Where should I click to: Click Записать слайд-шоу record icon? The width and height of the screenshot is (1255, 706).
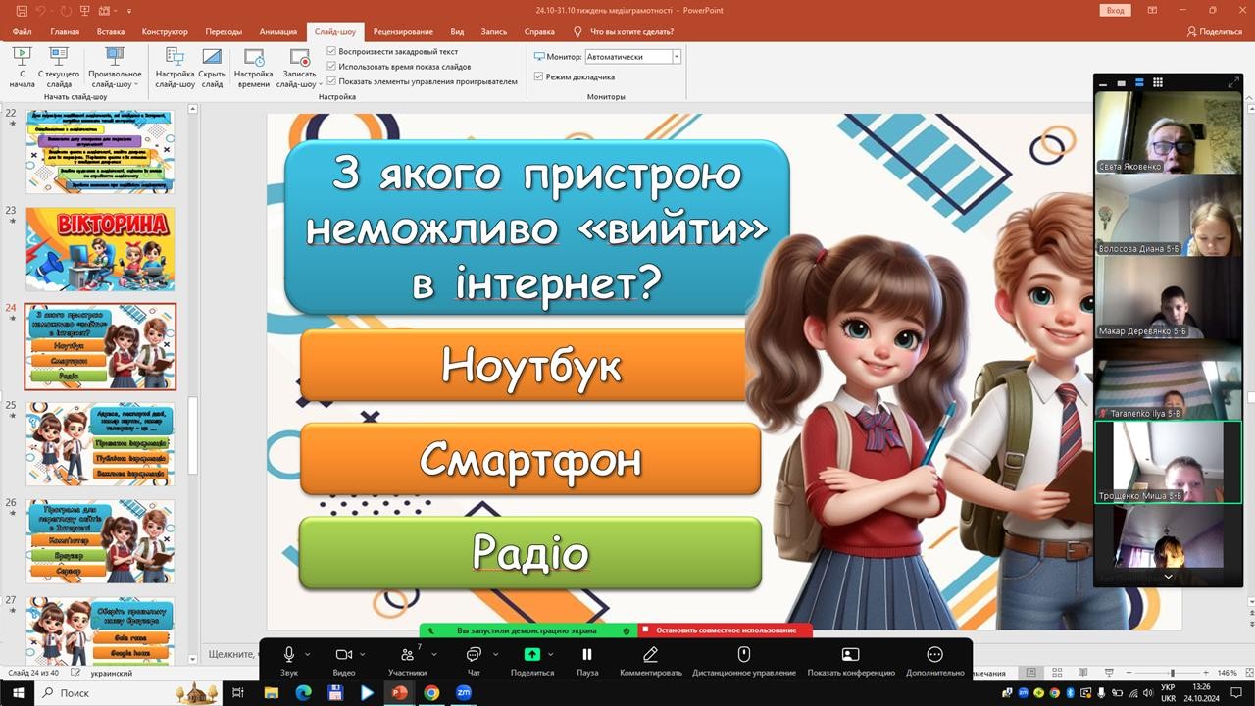299,57
